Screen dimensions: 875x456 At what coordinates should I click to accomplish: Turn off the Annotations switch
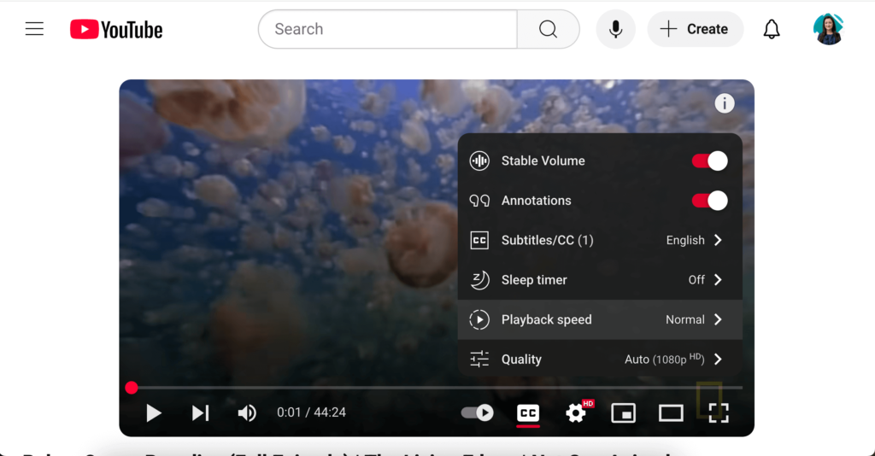(x=710, y=201)
